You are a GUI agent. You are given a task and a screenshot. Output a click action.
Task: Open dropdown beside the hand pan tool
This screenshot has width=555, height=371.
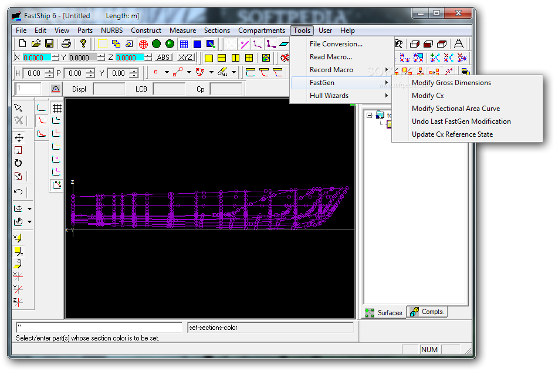click(30, 222)
